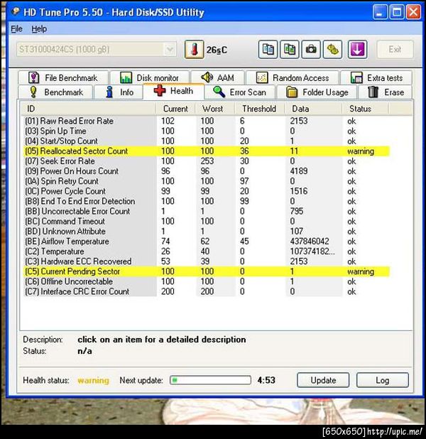Click the camera save screenshot icon
The image size is (426, 439).
pos(311,50)
